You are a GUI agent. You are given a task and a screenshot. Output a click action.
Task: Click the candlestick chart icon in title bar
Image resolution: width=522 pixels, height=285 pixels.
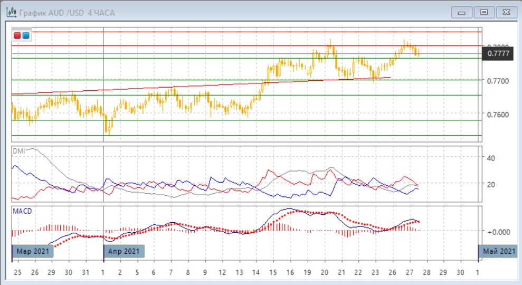click(11, 12)
